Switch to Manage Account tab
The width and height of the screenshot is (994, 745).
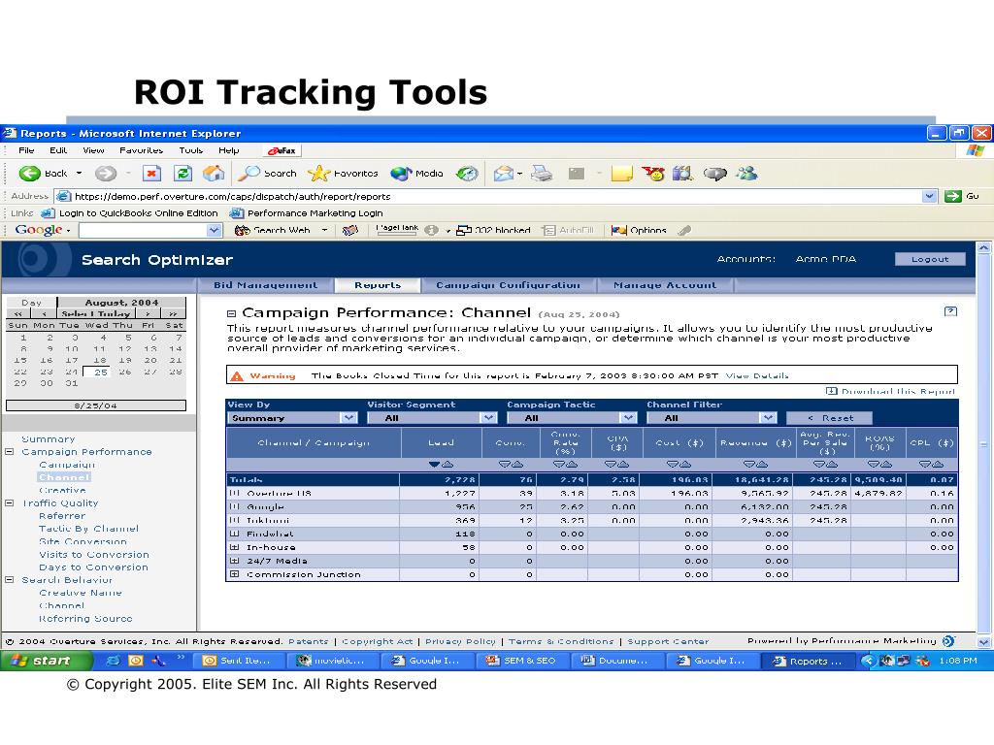[665, 285]
